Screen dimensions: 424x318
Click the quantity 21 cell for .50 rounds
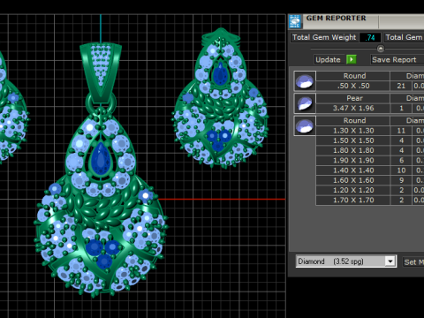click(401, 86)
